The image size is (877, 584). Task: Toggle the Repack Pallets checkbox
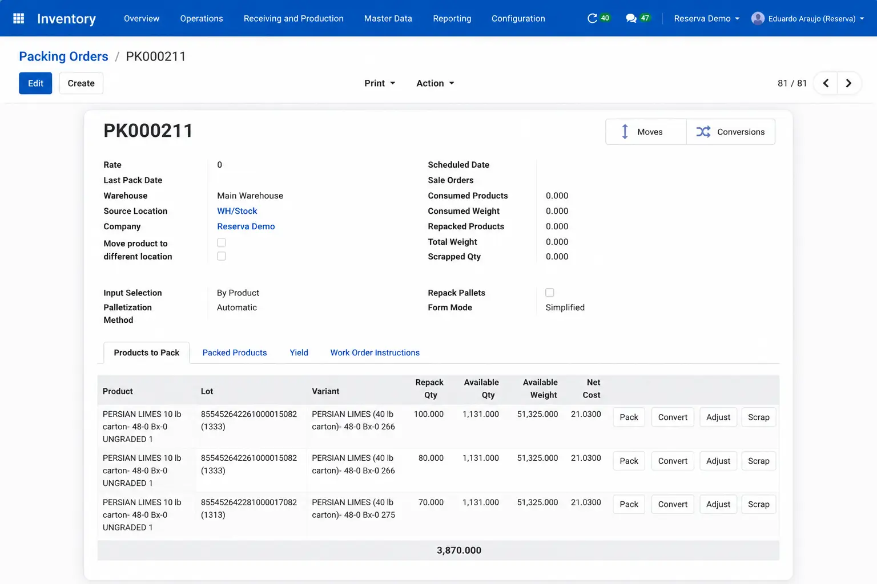click(550, 293)
